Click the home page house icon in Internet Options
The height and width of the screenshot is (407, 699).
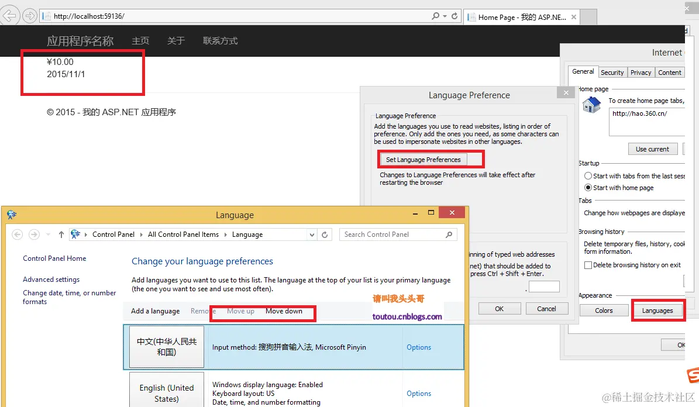[x=591, y=105]
